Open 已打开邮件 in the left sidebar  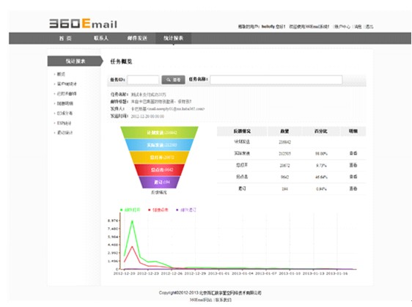click(67, 94)
